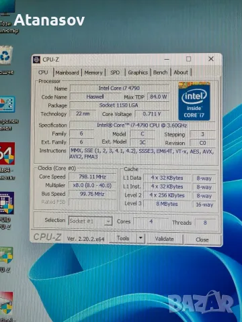Switch to the Graphics tab
242x322 pixels.
pos(138,72)
